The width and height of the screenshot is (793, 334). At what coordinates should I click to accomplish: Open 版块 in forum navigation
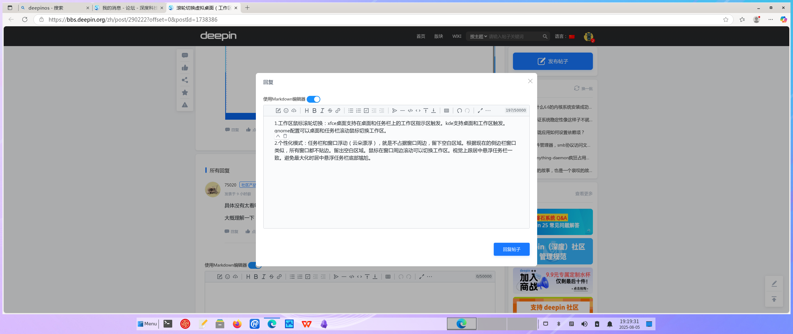(x=439, y=36)
